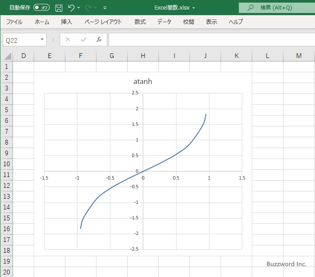Image resolution: width=315 pixels, height=277 pixels.
Task: Click the atanh chart title
Action: click(143, 82)
